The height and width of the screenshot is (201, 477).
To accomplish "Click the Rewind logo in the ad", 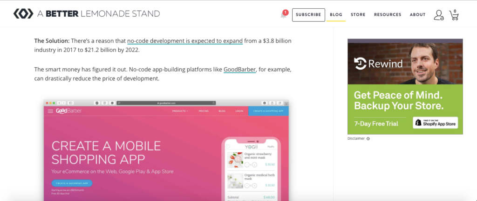I will pyautogui.click(x=378, y=64).
